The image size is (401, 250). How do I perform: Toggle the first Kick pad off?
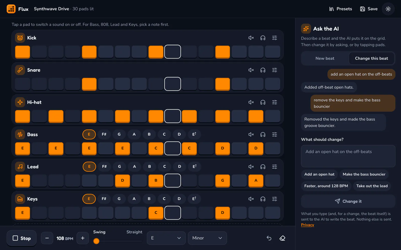(23, 52)
